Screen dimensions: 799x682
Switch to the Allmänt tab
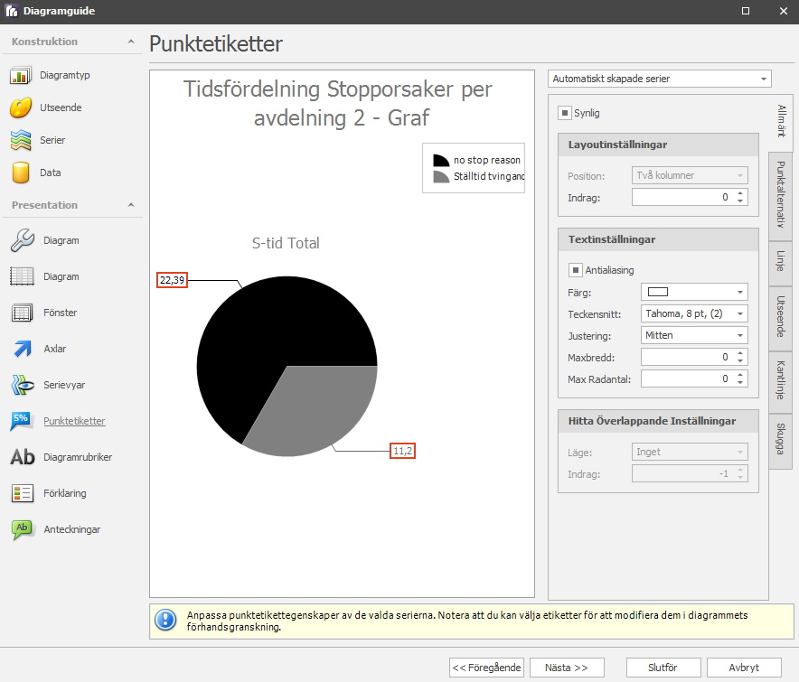(x=781, y=121)
